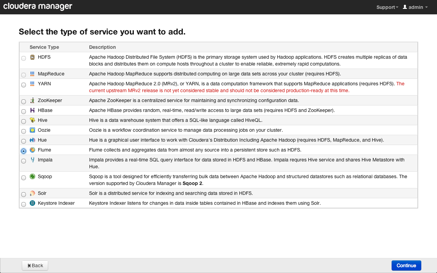Select the HDFS radio button
The image size is (437, 273).
pos(24,58)
